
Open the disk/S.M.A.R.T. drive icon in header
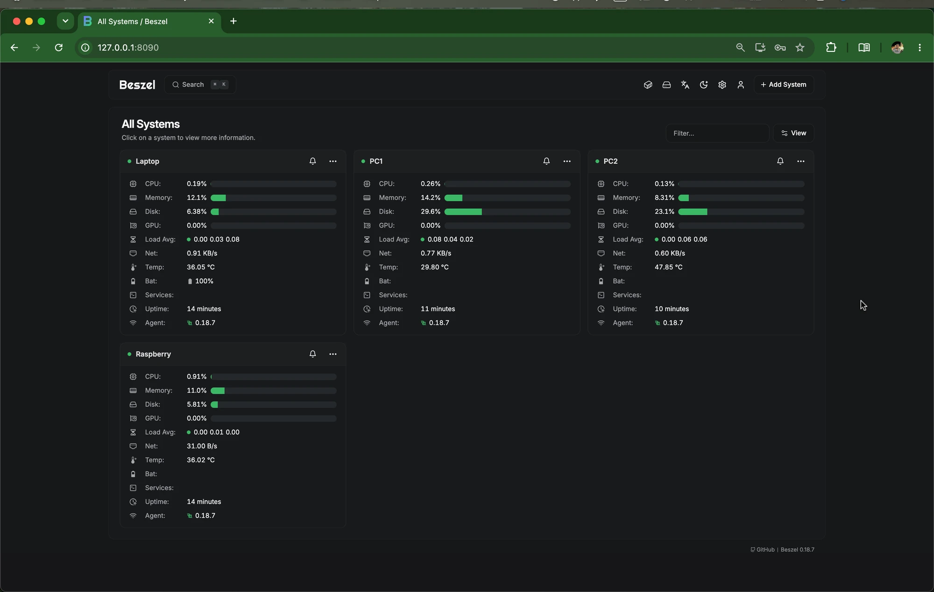666,85
